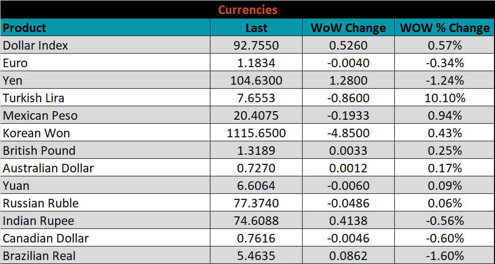This screenshot has height=264, width=495.
Task: Click the Canadian Dollar product cell
Action: point(46,238)
